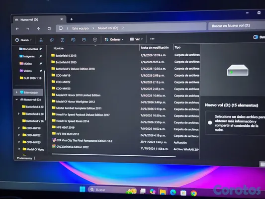The height and width of the screenshot is (199, 265).
Task: Go up one folder level arrow
Action: coord(38,29)
